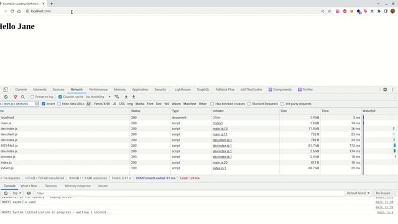Bookmark this page with the star
Viewport: 398px width, 224px height.
point(330,11)
